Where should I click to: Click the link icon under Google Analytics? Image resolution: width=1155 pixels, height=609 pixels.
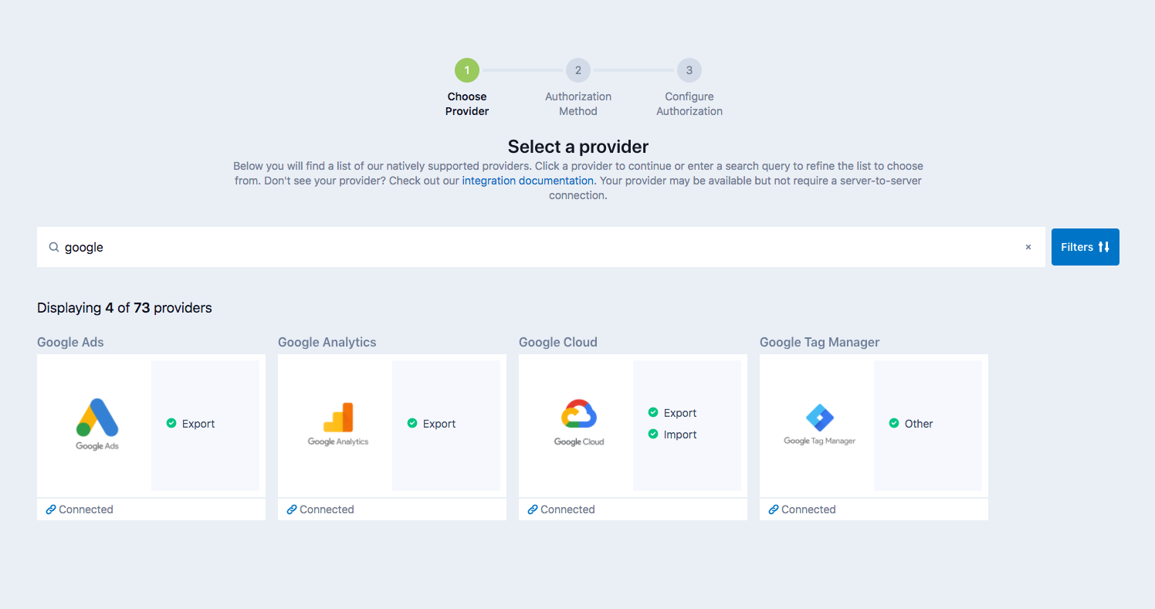[292, 509]
